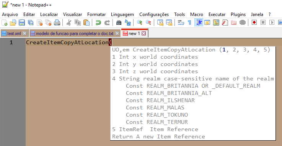282x146 pixels.
Task: Click the Replace icon
Action: point(128,22)
